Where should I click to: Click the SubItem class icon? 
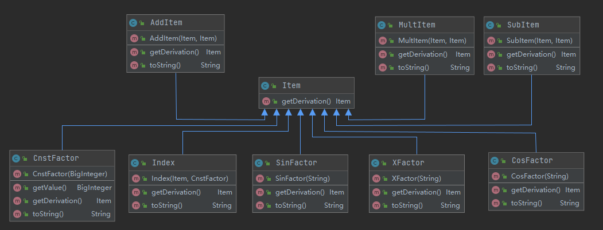[x=490, y=25]
